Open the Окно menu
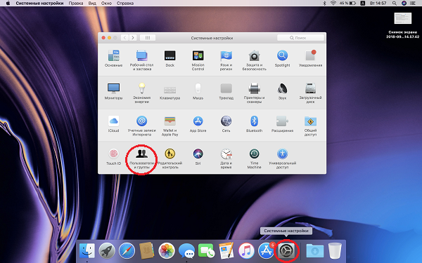The width and height of the screenshot is (422, 263). point(107,4)
